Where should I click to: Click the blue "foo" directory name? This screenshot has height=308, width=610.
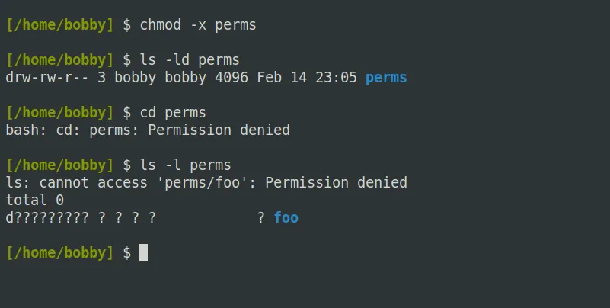[x=286, y=217]
